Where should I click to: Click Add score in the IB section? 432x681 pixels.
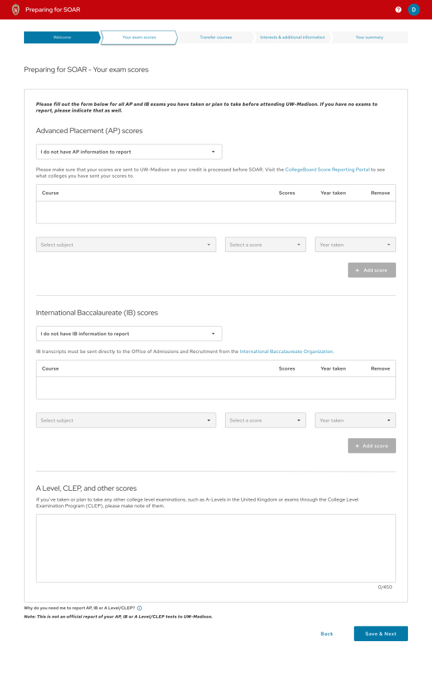click(x=371, y=446)
